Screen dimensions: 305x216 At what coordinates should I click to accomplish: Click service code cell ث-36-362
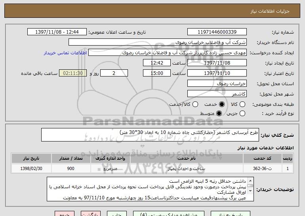coord(262,168)
